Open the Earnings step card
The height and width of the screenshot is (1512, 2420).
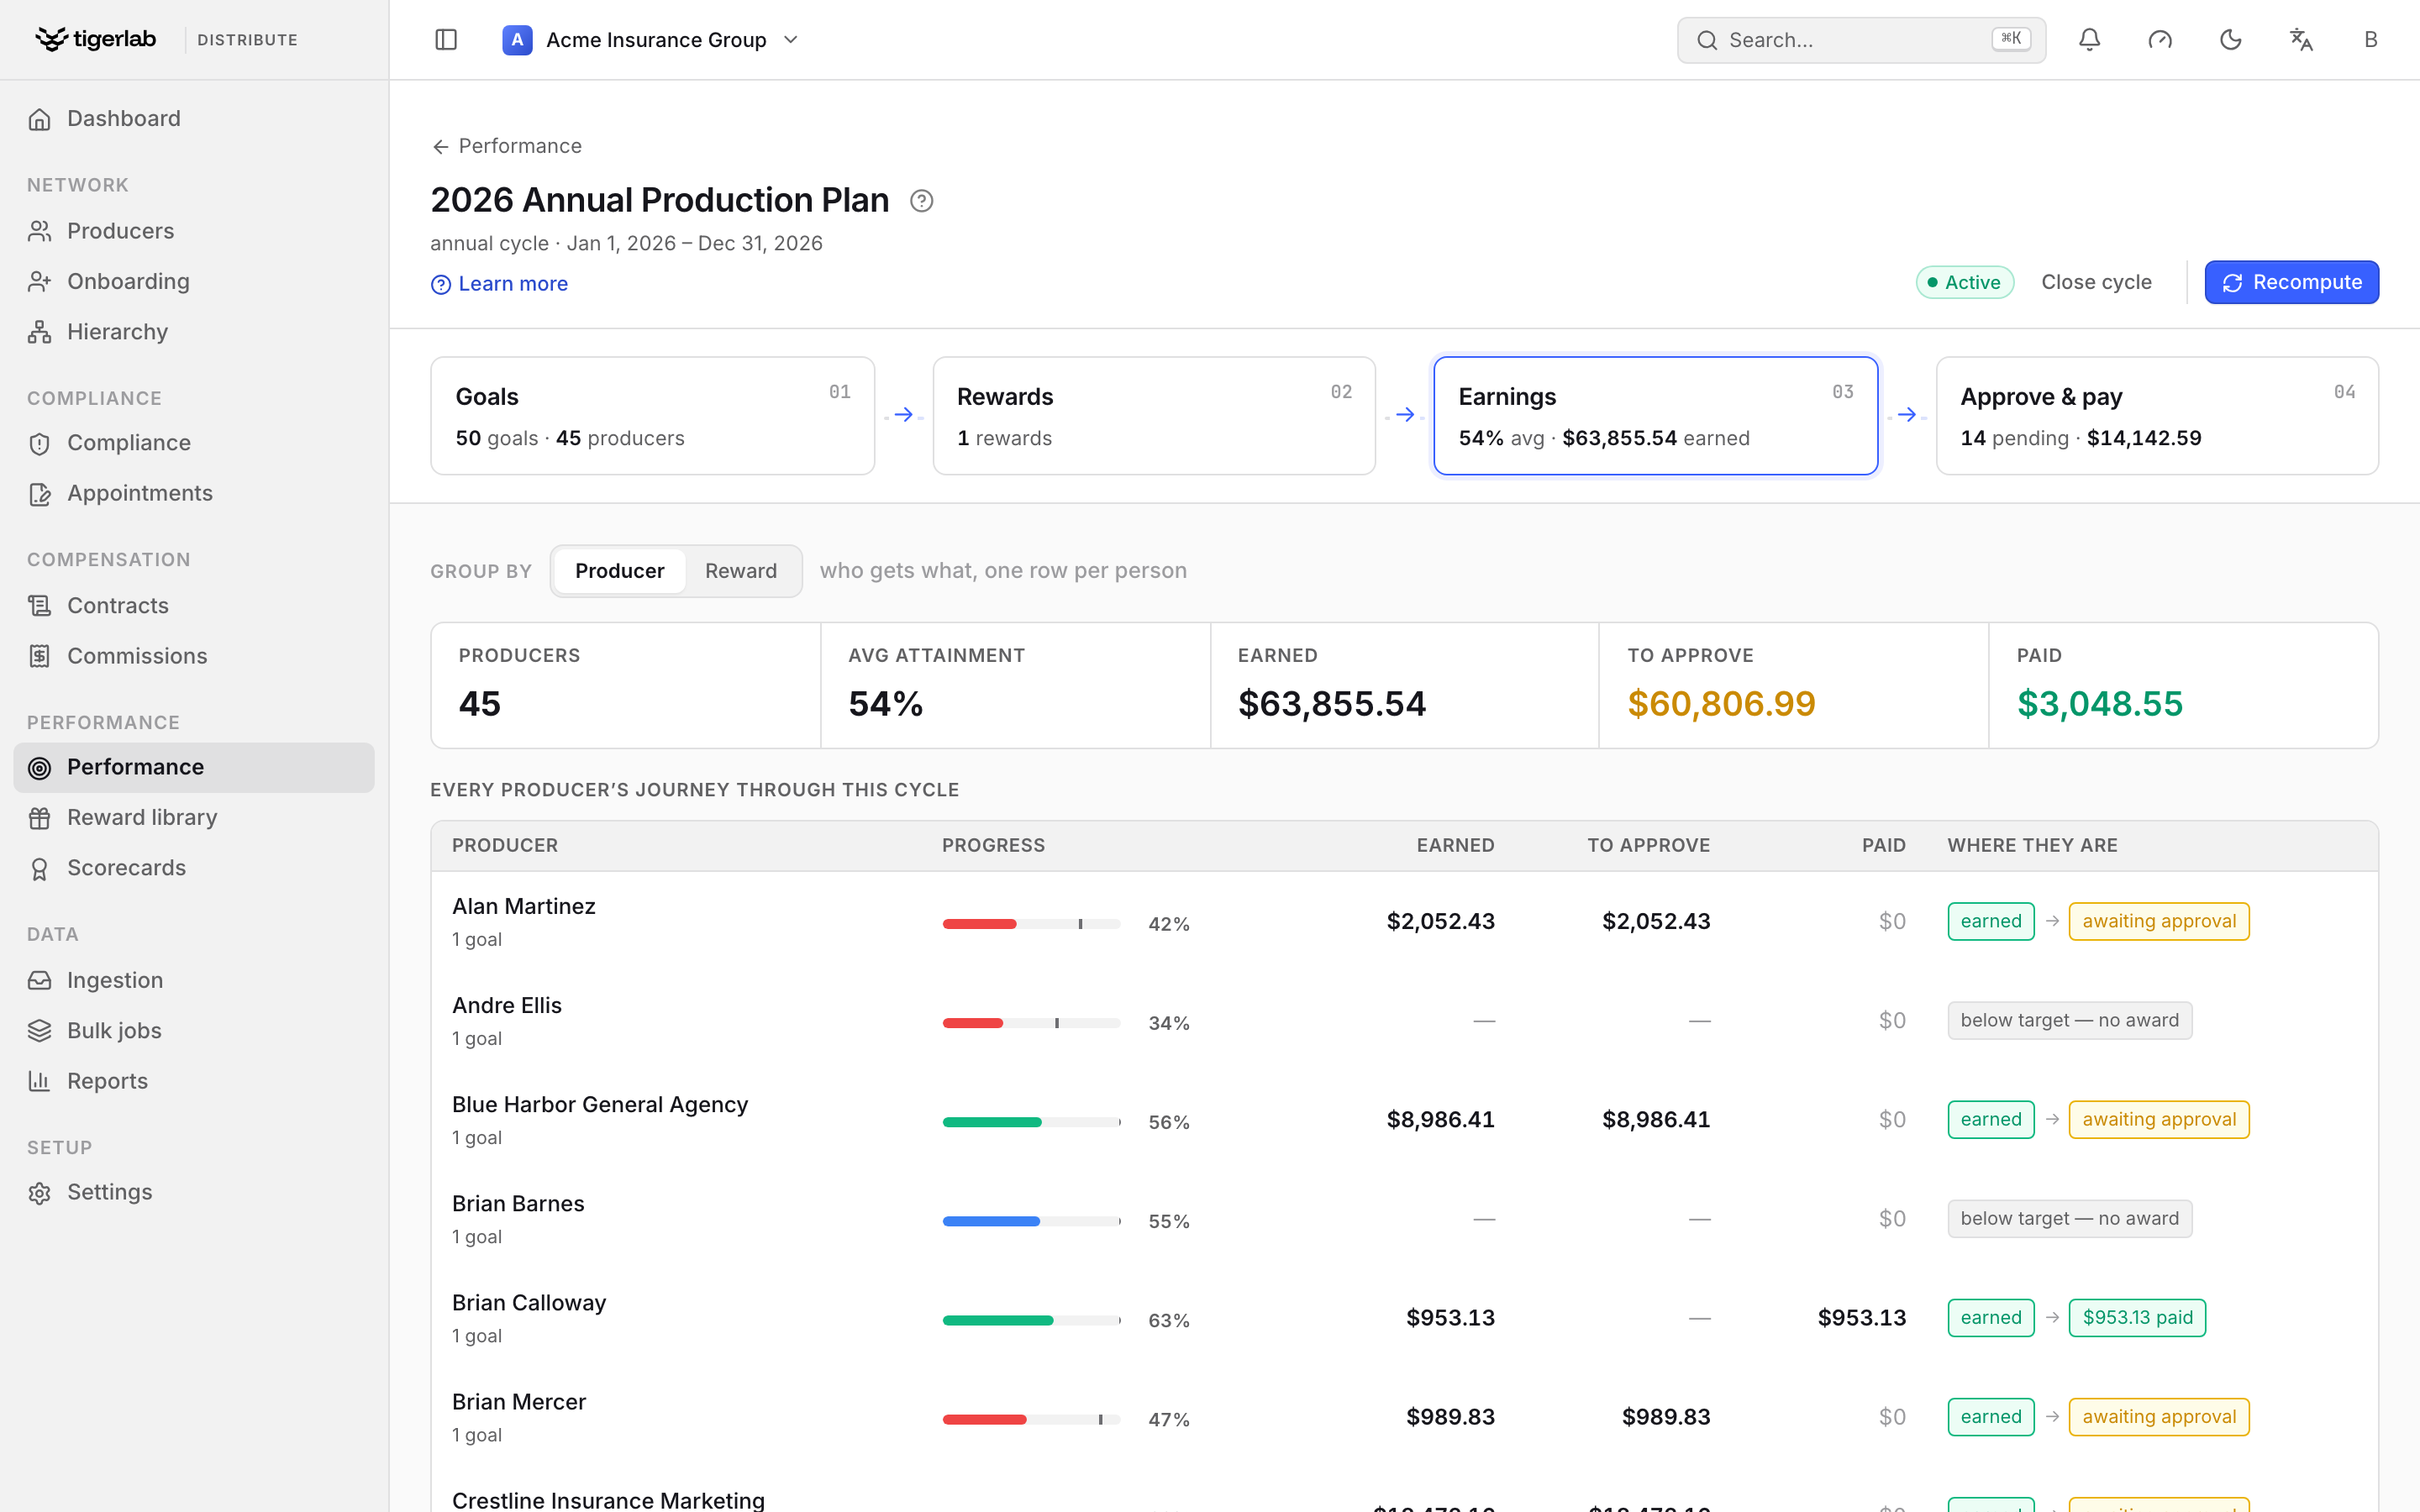tap(1655, 416)
